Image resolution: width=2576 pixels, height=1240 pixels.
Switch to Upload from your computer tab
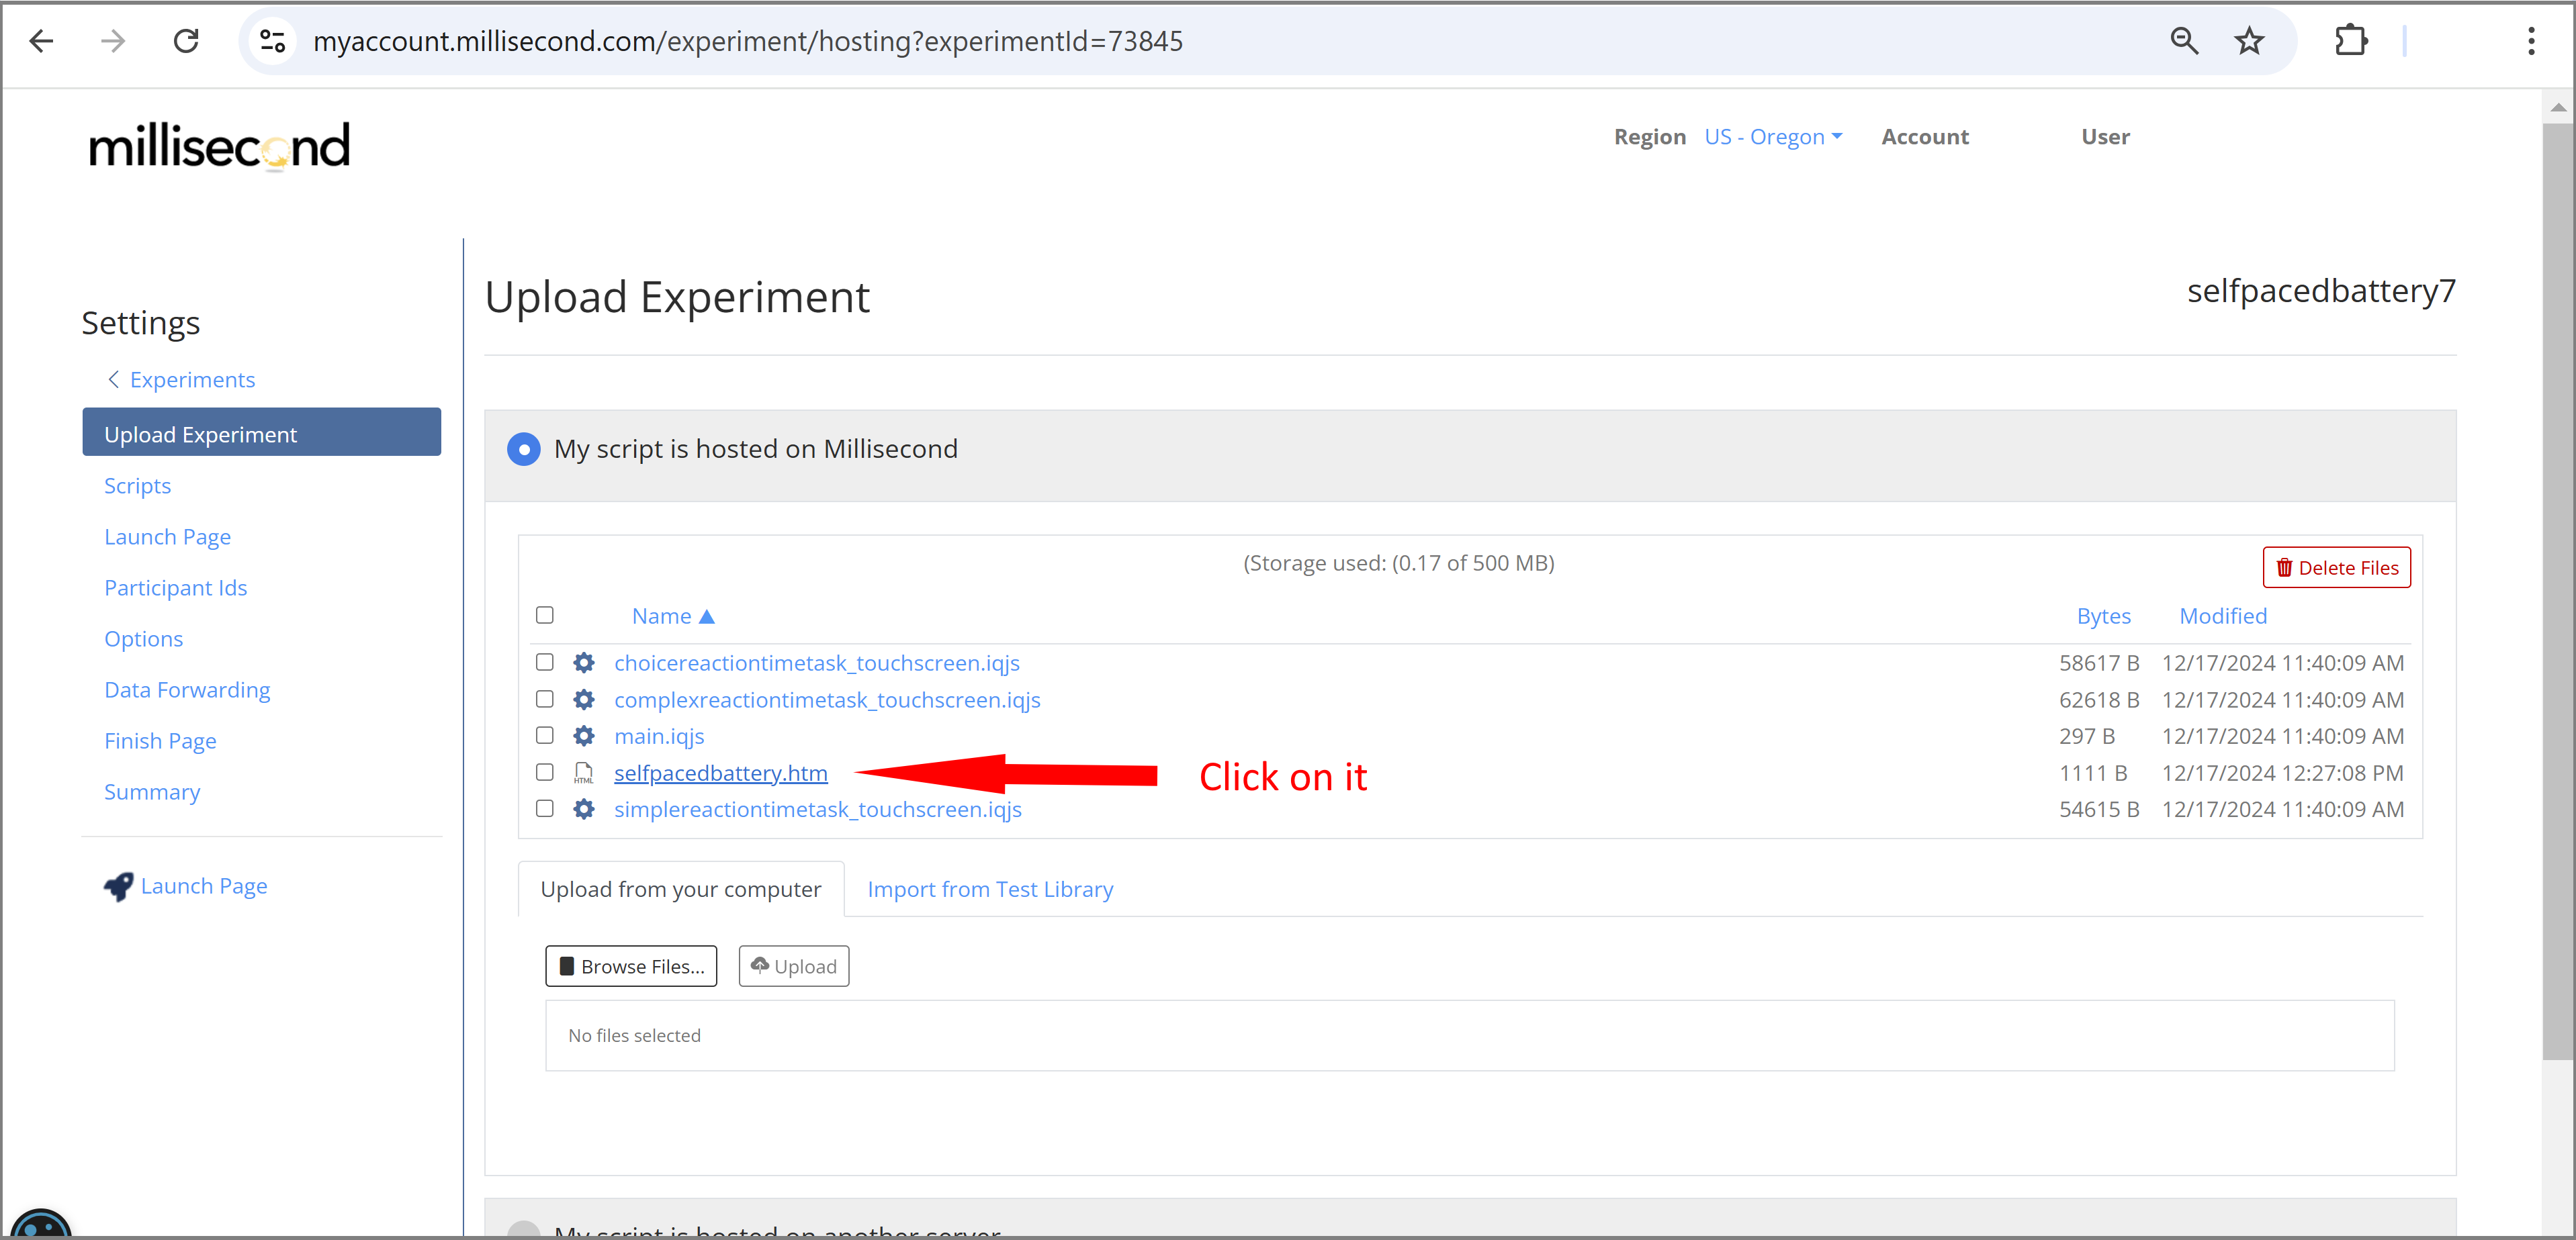tap(680, 888)
